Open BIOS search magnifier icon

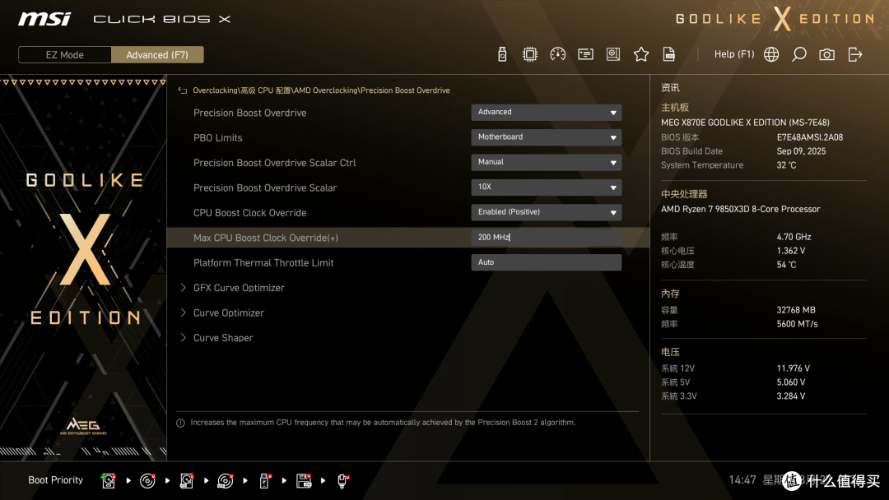point(798,54)
